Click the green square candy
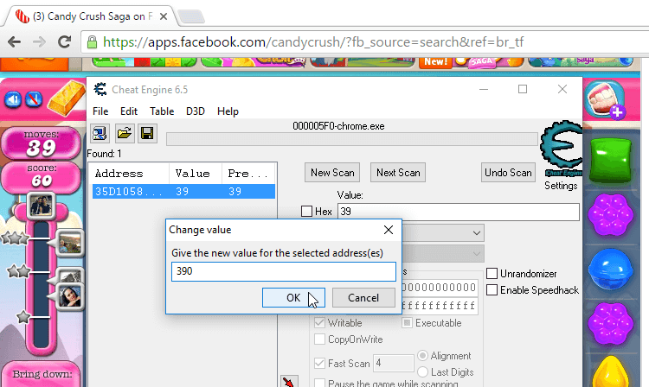This screenshot has height=387, width=649. tap(611, 161)
